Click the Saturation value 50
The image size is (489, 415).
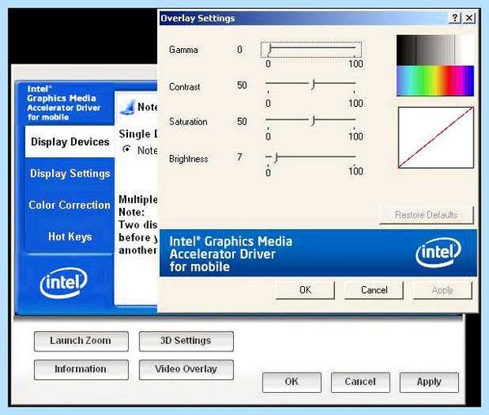pyautogui.click(x=242, y=121)
